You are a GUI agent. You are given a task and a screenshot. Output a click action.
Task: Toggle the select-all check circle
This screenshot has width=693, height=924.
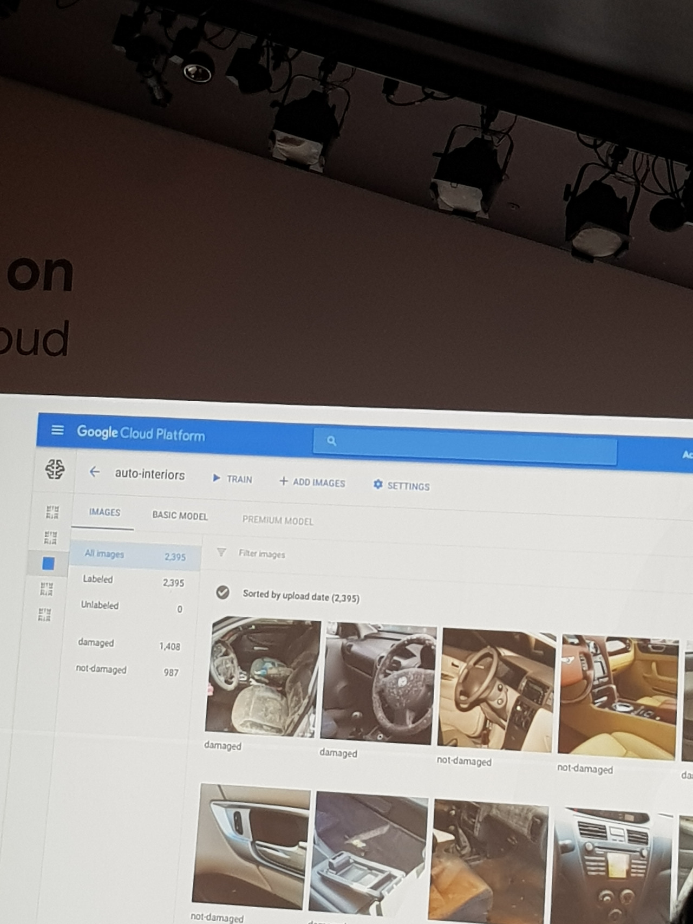click(223, 593)
